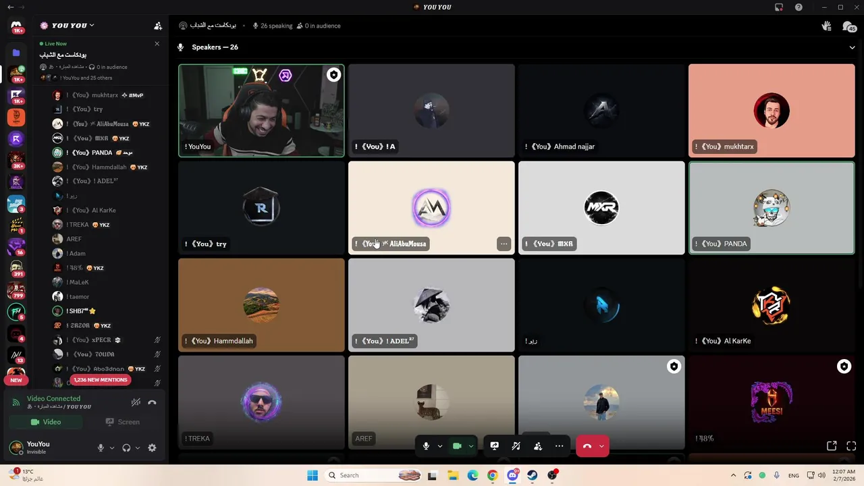Click the 26 speaking label in header

click(x=273, y=26)
